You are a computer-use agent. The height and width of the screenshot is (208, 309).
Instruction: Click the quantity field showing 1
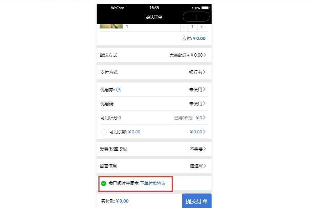pyautogui.click(x=192, y=27)
